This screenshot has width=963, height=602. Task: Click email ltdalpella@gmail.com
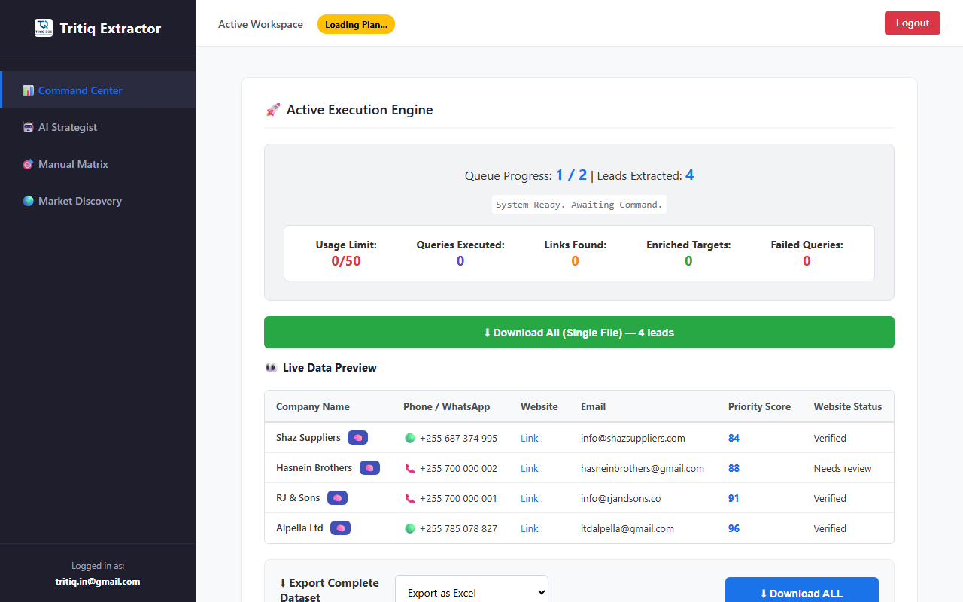[627, 528]
